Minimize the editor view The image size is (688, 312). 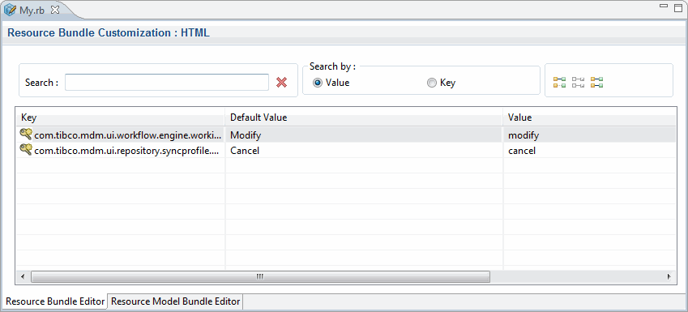pos(664,6)
